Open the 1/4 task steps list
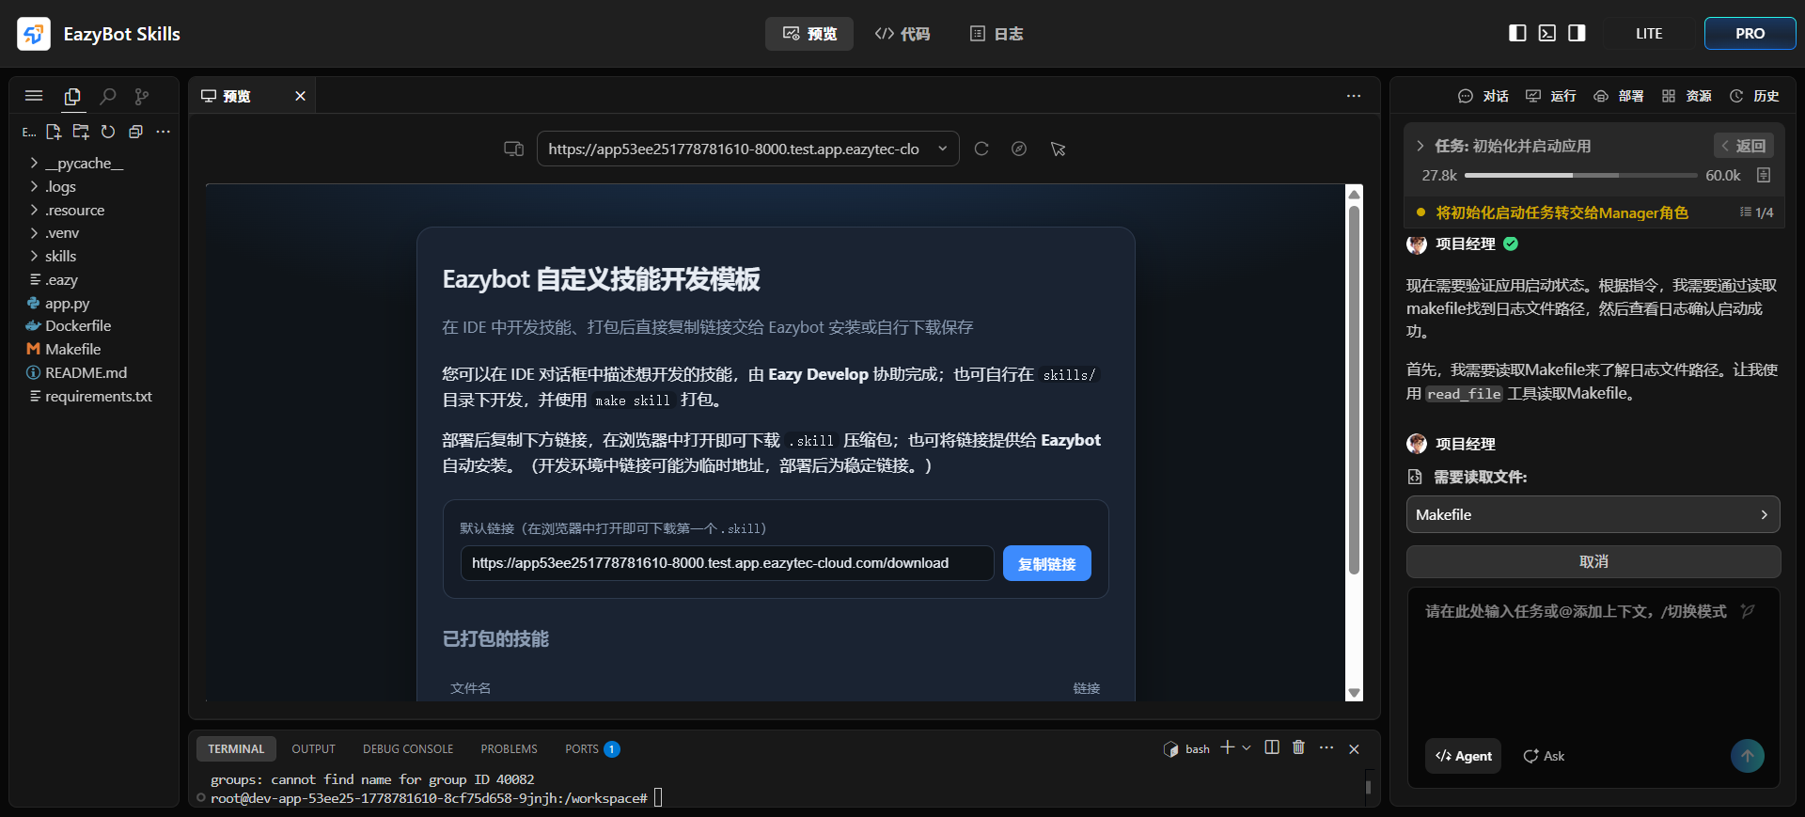 [x=1756, y=212]
